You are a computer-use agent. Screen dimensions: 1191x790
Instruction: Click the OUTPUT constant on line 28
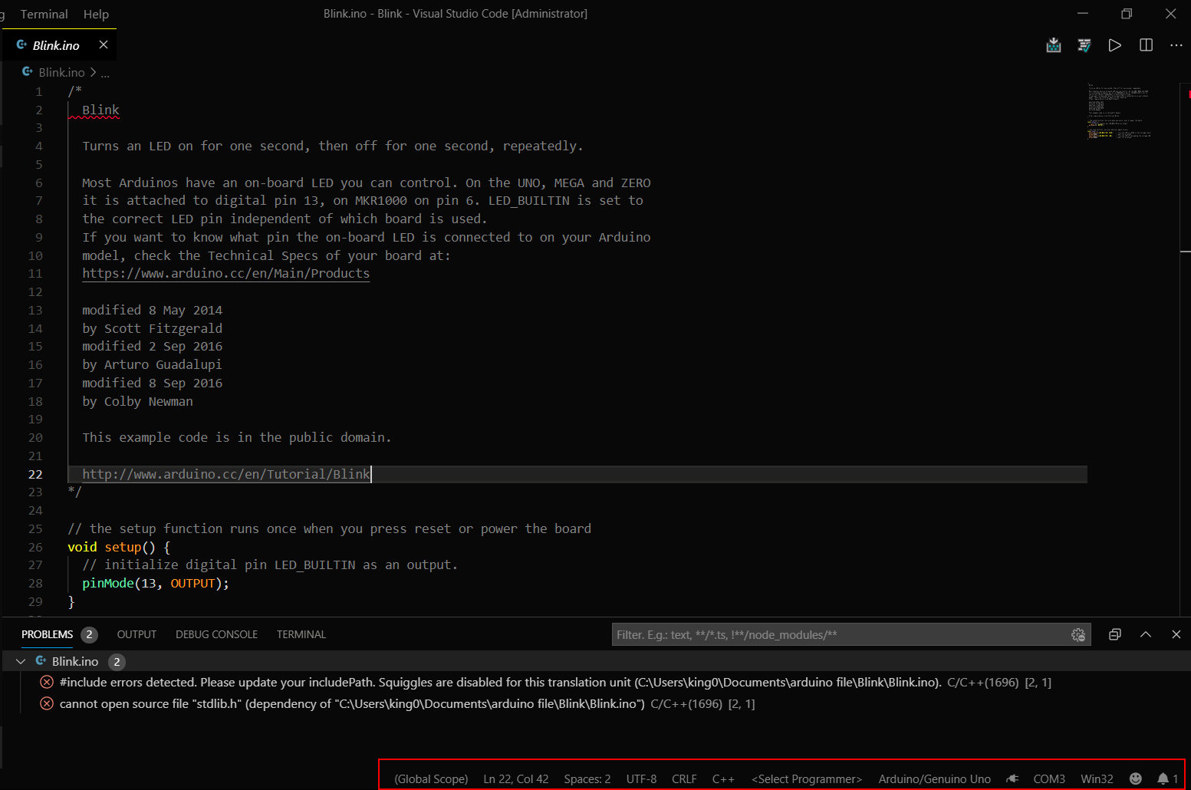(192, 583)
